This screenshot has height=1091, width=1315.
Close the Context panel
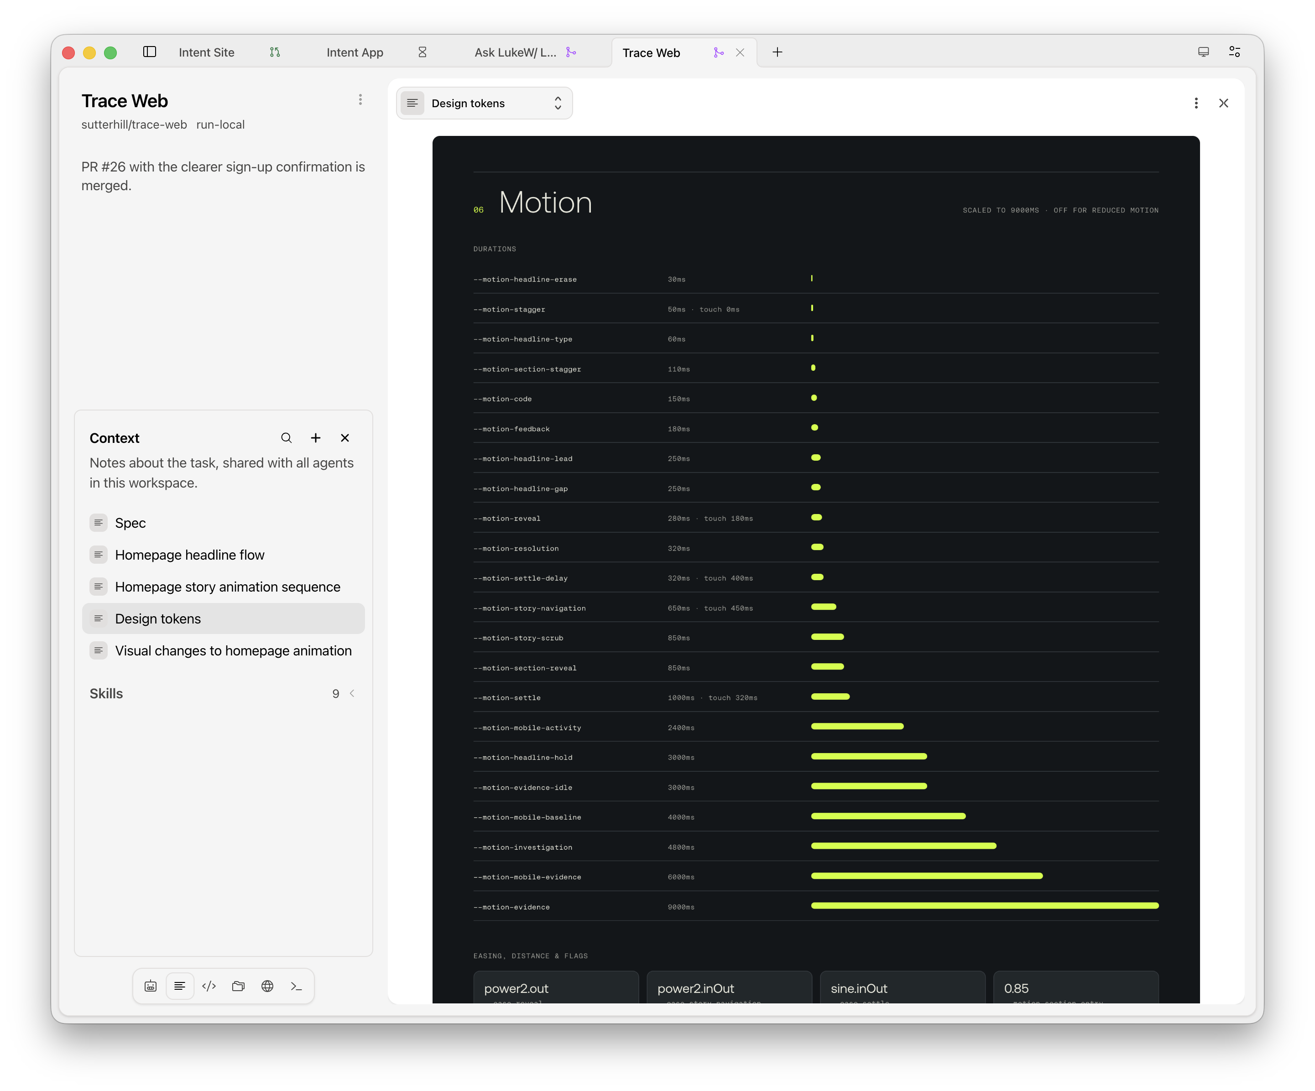pos(345,438)
